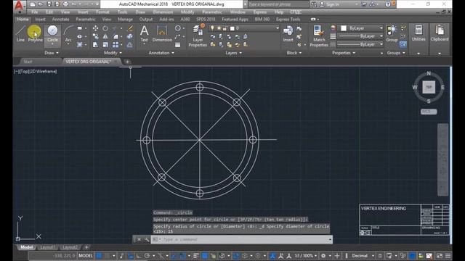Viewport: 465px width, 261px height.
Task: Open the Annotate ribbon tab
Action: point(60,20)
